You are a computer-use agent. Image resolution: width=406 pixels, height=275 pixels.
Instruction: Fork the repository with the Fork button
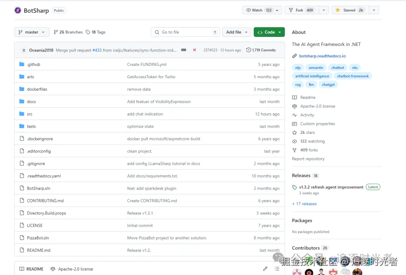pyautogui.click(x=302, y=10)
